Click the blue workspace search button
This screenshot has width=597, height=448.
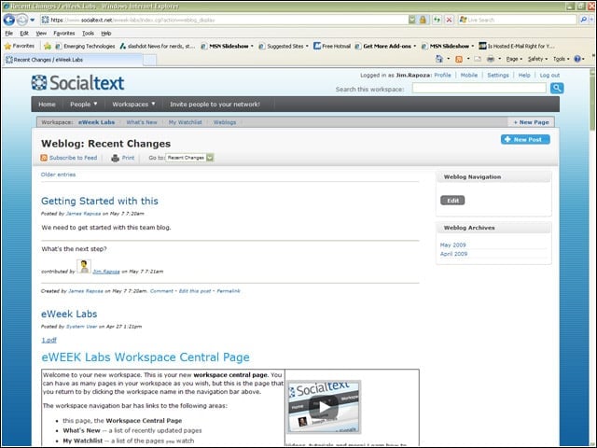pyautogui.click(x=557, y=89)
